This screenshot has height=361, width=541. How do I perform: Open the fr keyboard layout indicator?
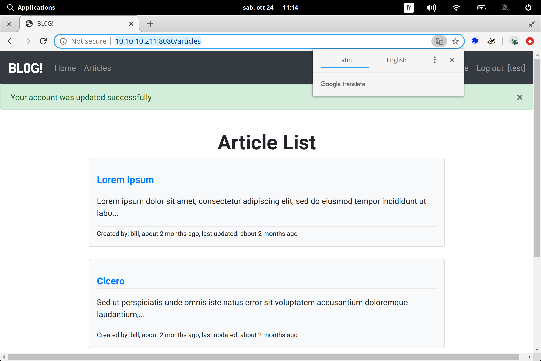coord(409,8)
